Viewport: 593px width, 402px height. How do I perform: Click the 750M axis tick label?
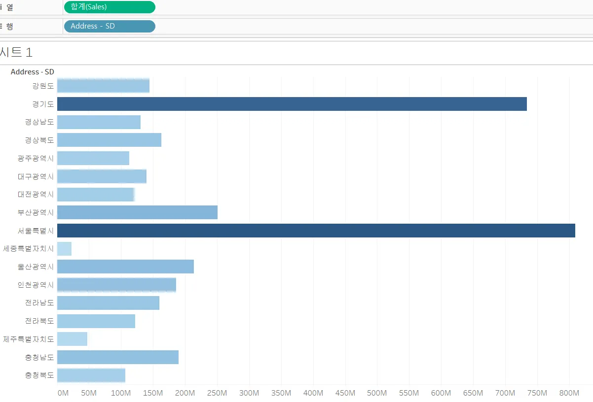pyautogui.click(x=537, y=393)
